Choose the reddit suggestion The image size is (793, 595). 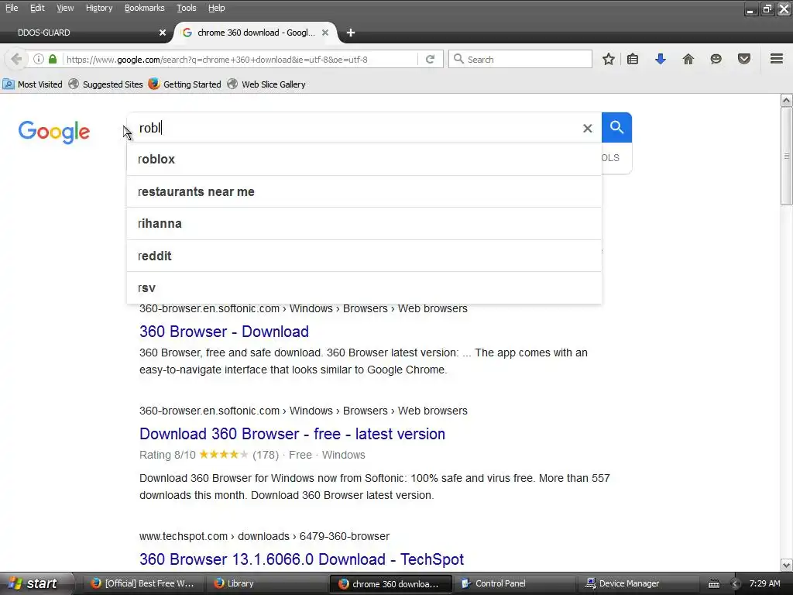(x=364, y=256)
